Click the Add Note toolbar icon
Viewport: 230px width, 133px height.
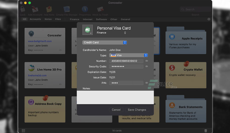pos(49,9)
